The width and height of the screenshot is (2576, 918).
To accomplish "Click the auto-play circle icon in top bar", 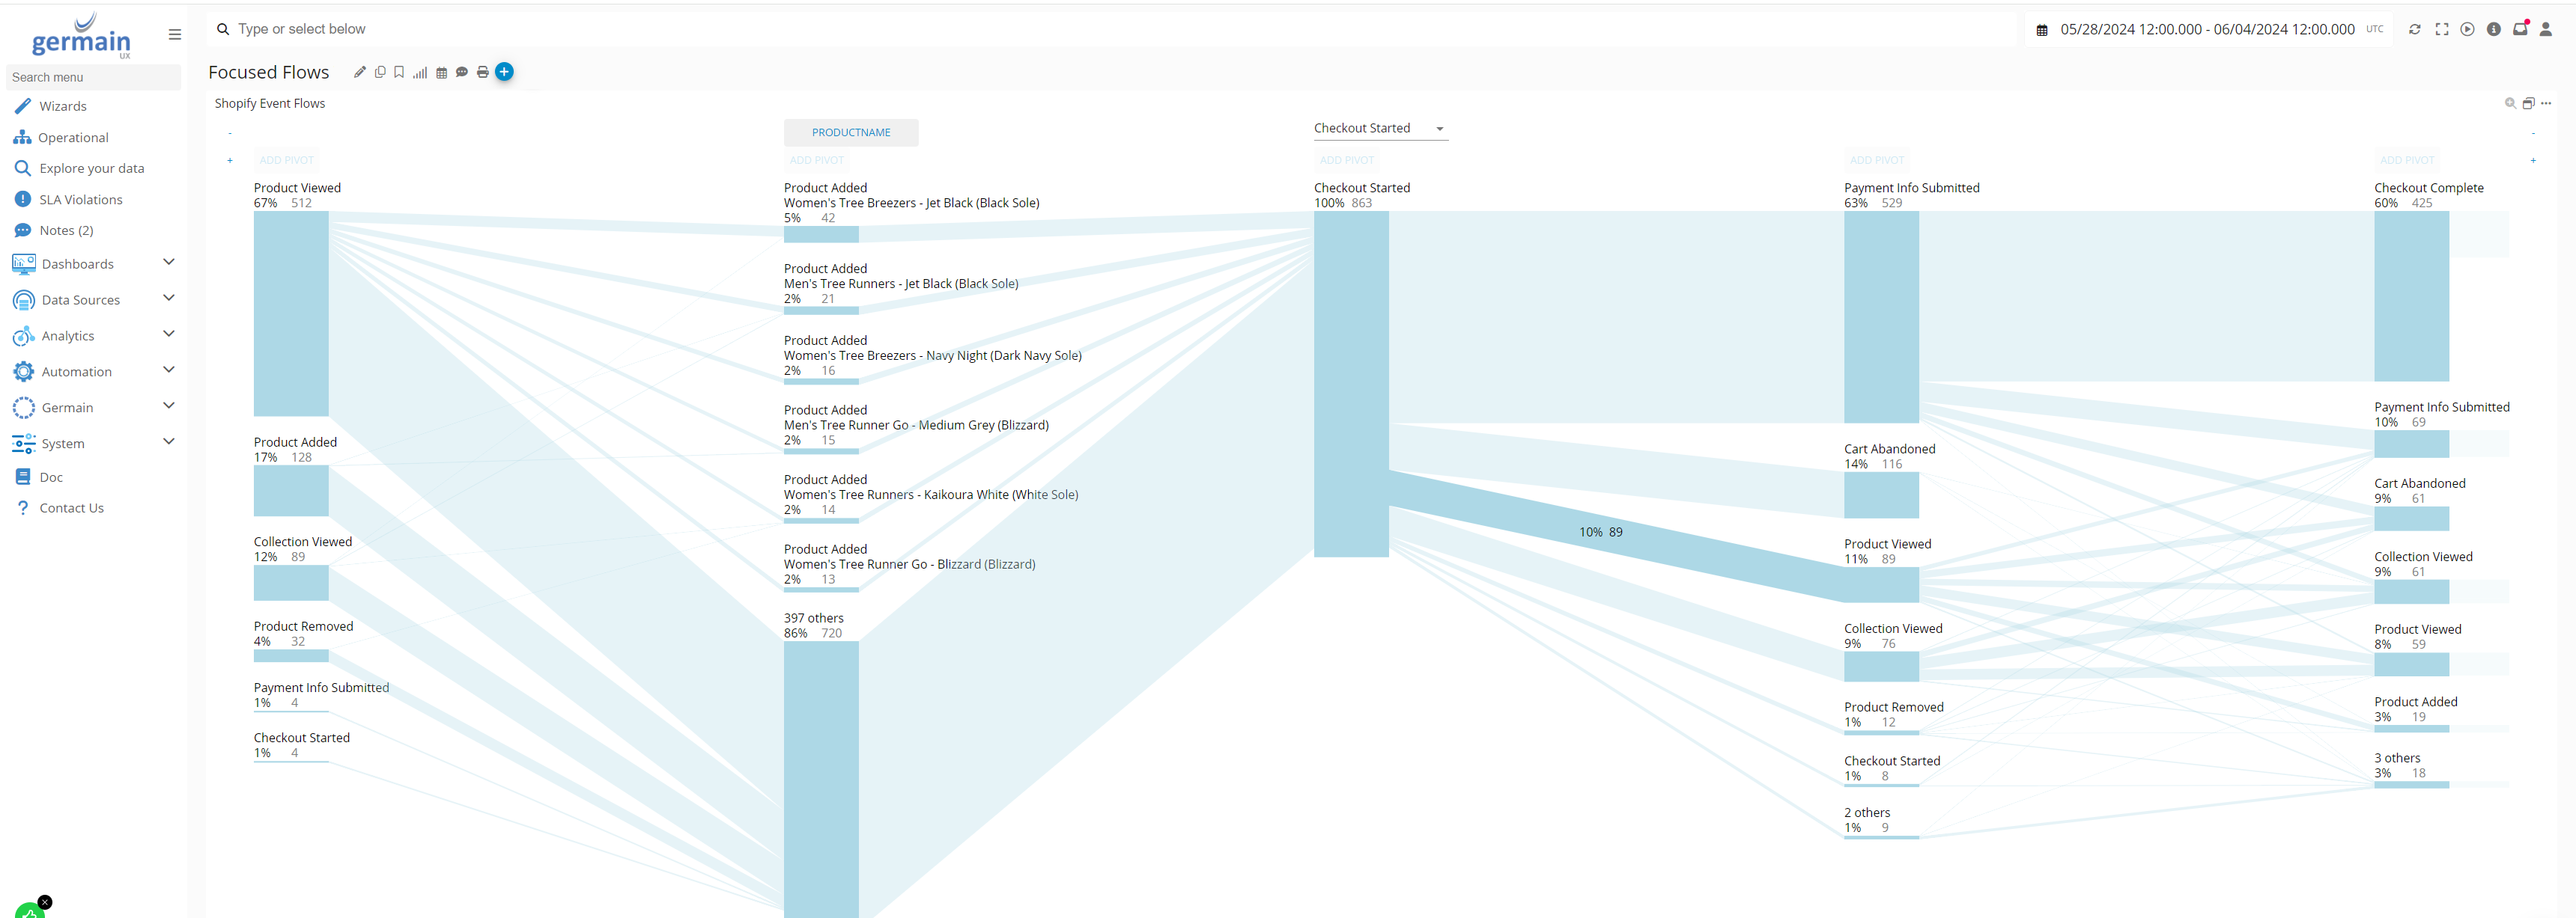I will coord(2467,29).
